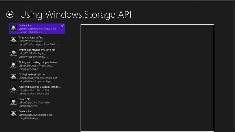Open 'Writing and reading using a stream'
This screenshot has width=235, height=132.
coord(38,62)
